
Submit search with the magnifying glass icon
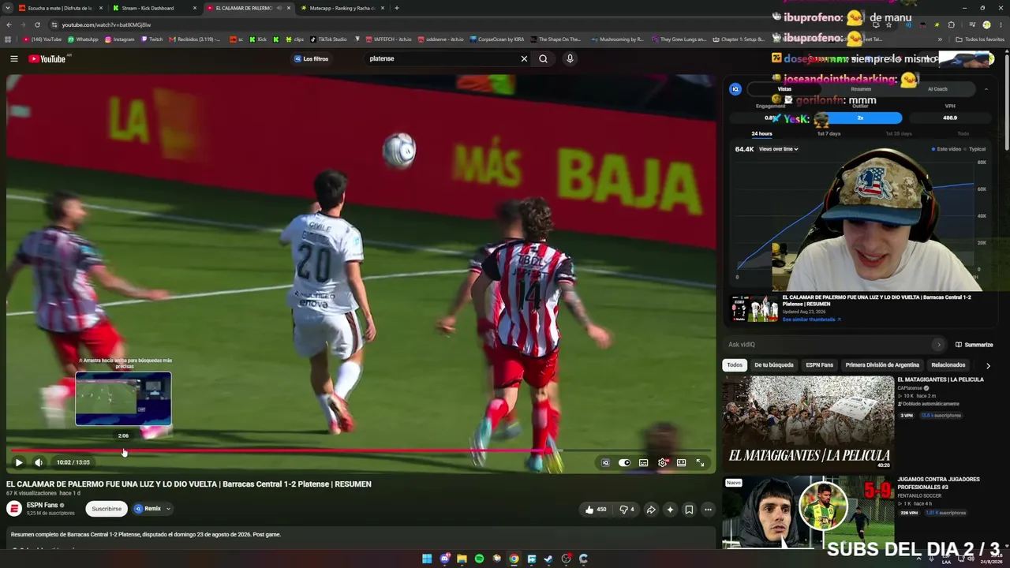[x=543, y=58]
